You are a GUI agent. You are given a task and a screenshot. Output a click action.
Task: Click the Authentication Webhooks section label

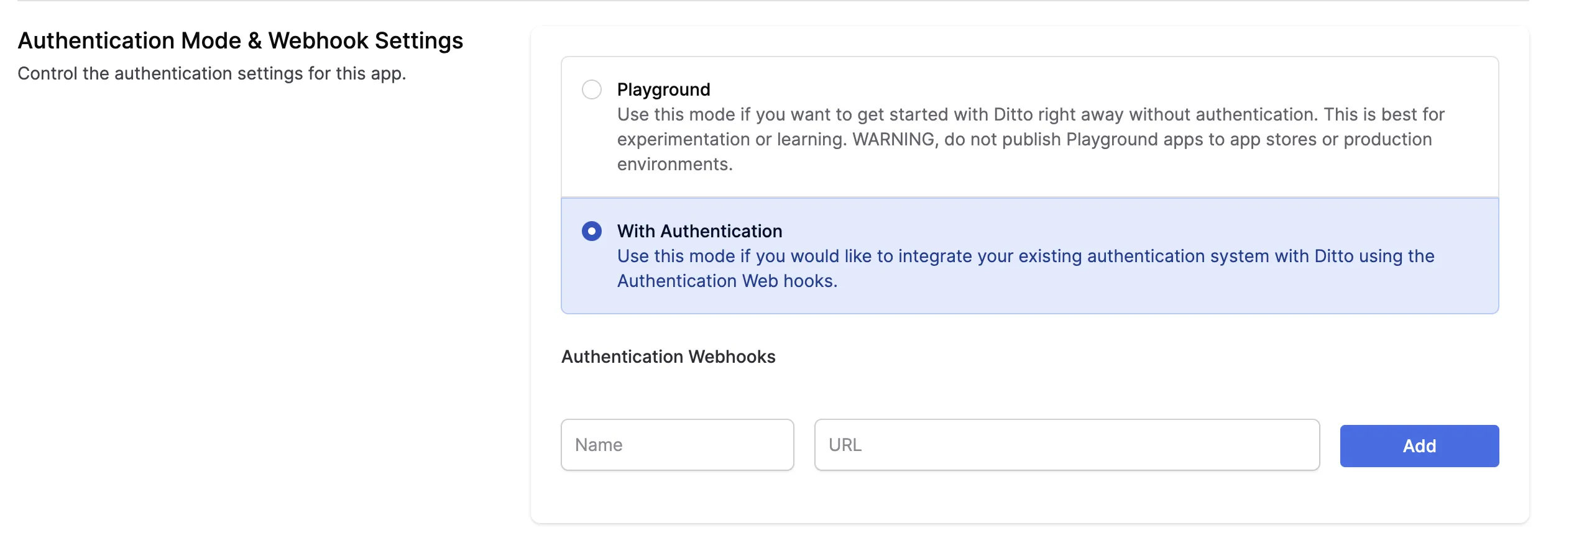[x=668, y=357]
